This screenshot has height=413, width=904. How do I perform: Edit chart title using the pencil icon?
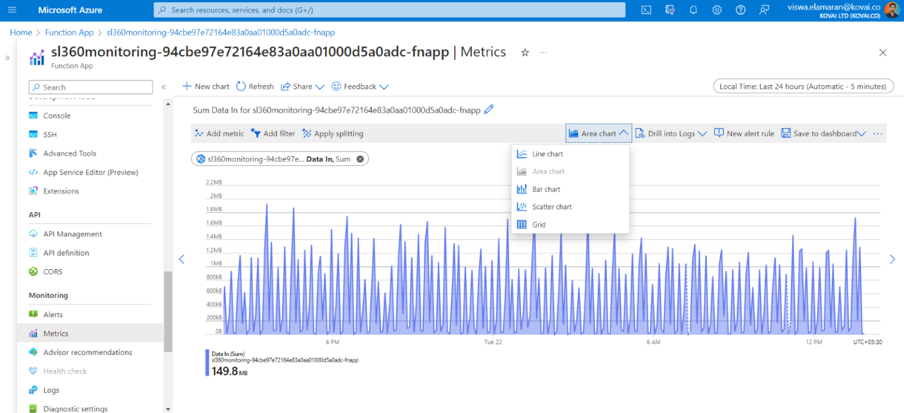coord(488,109)
